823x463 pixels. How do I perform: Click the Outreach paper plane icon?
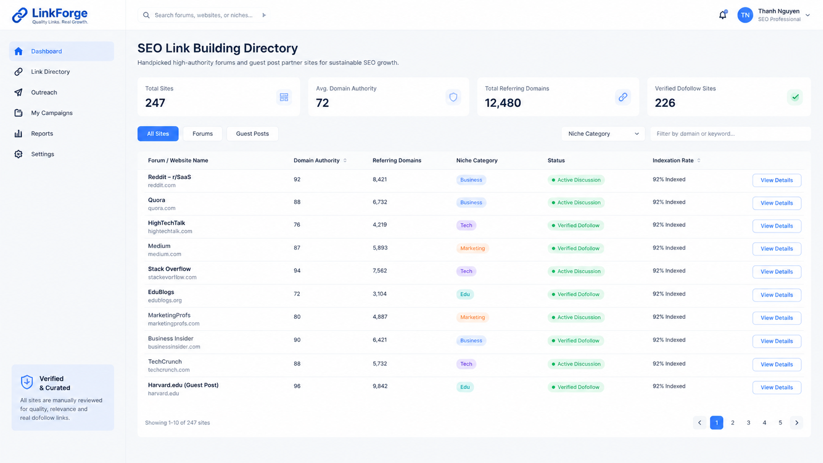[19, 93]
